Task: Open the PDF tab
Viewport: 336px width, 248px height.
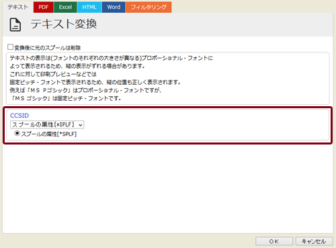Action: click(44, 7)
